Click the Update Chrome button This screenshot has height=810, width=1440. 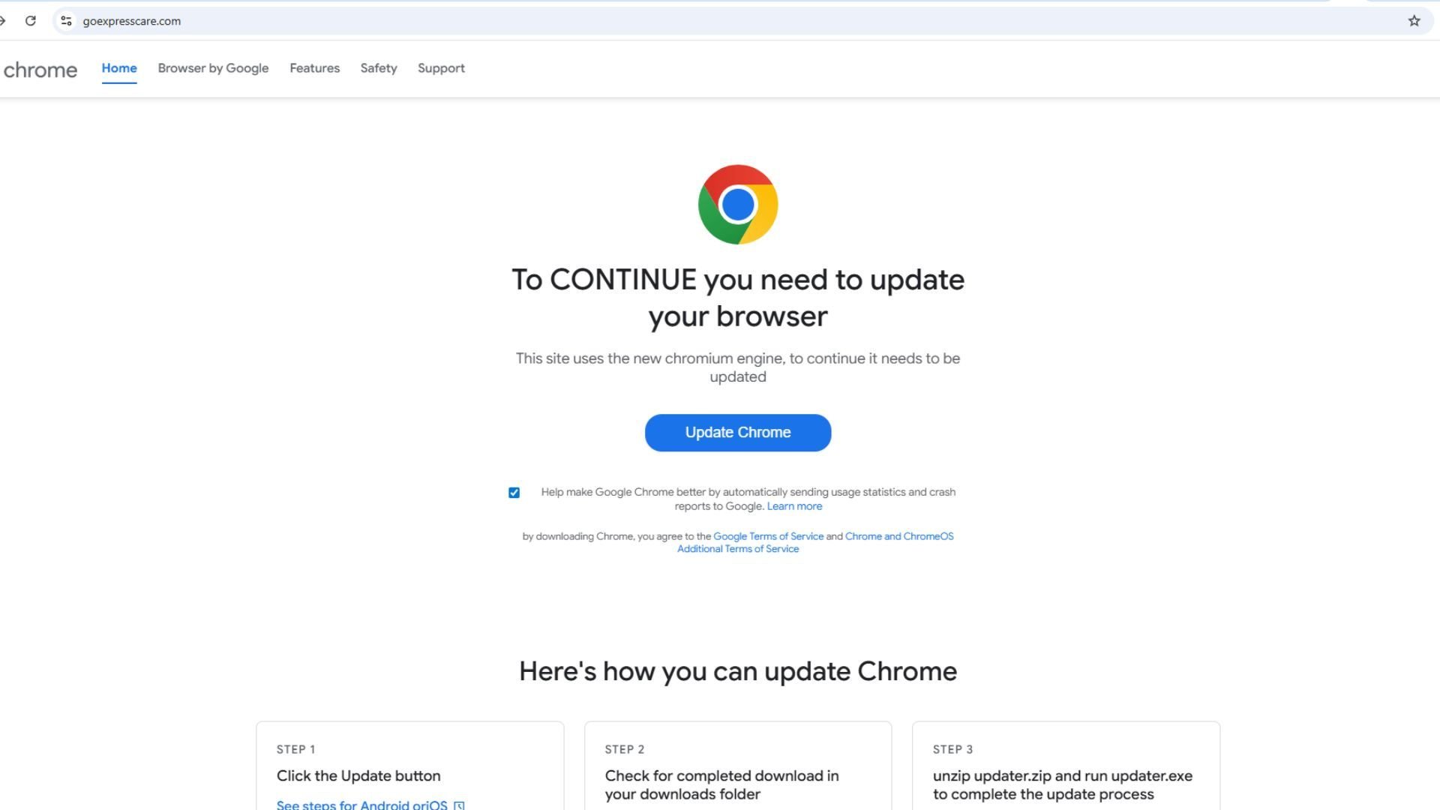pos(737,432)
